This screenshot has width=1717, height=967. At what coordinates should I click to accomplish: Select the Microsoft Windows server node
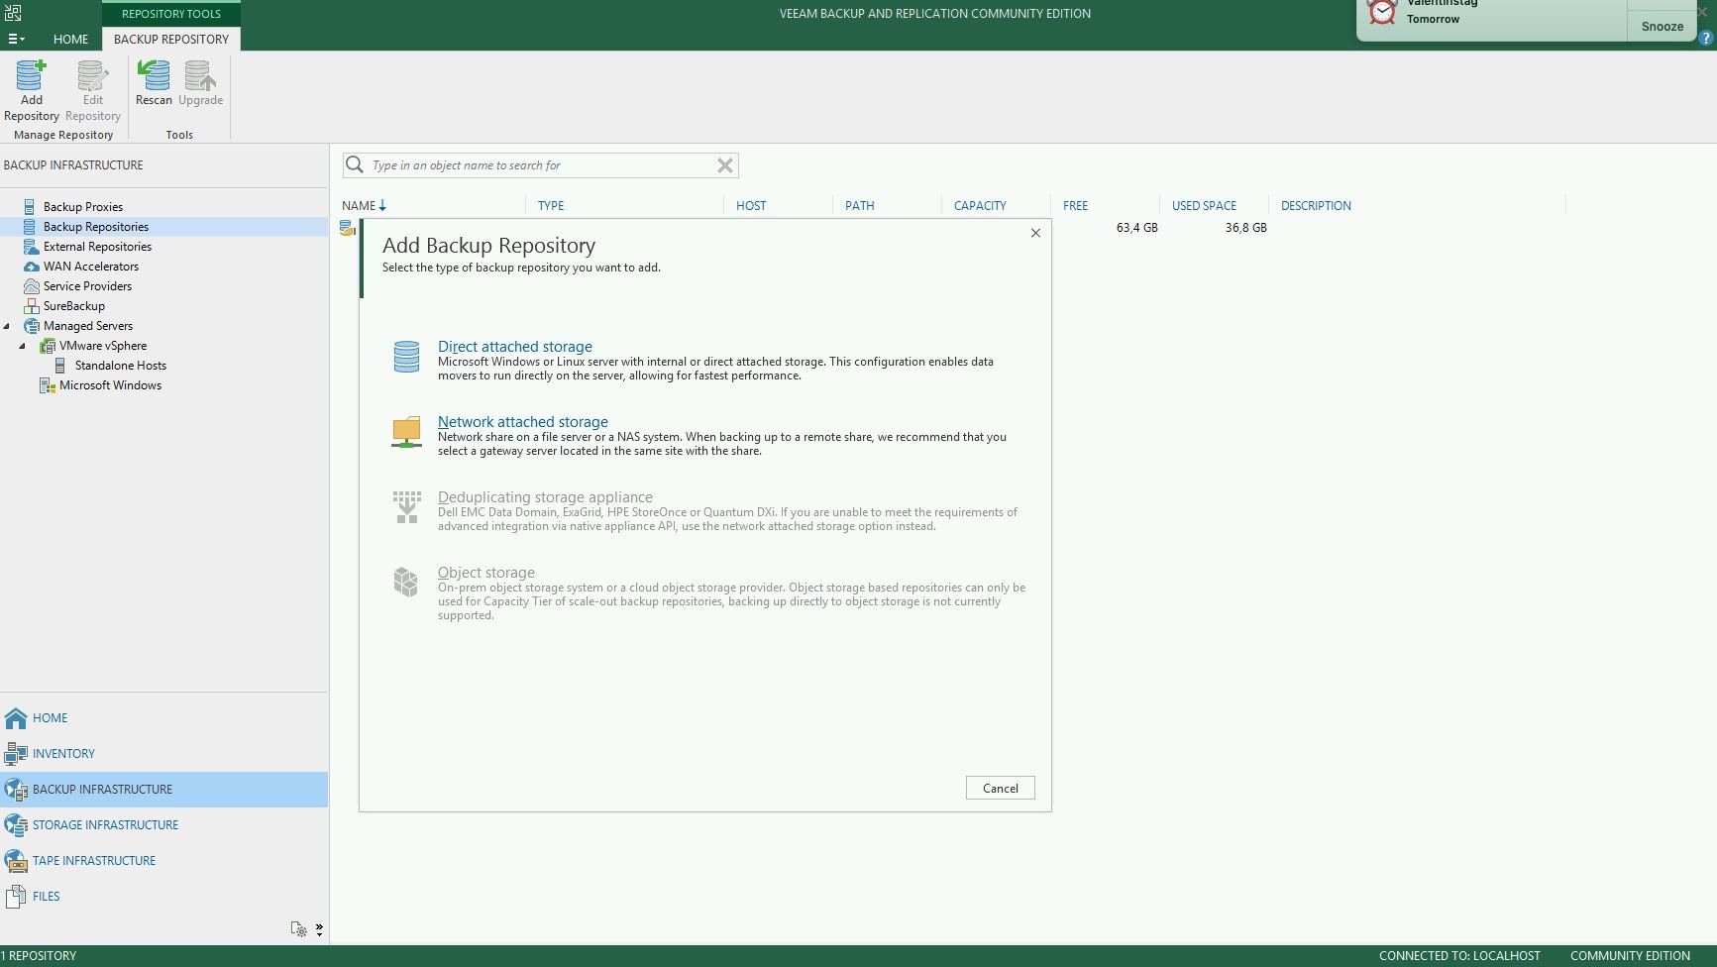pyautogui.click(x=110, y=385)
